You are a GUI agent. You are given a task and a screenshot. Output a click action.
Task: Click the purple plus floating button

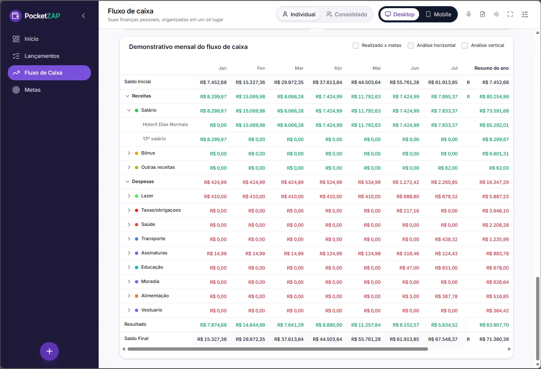tap(49, 351)
